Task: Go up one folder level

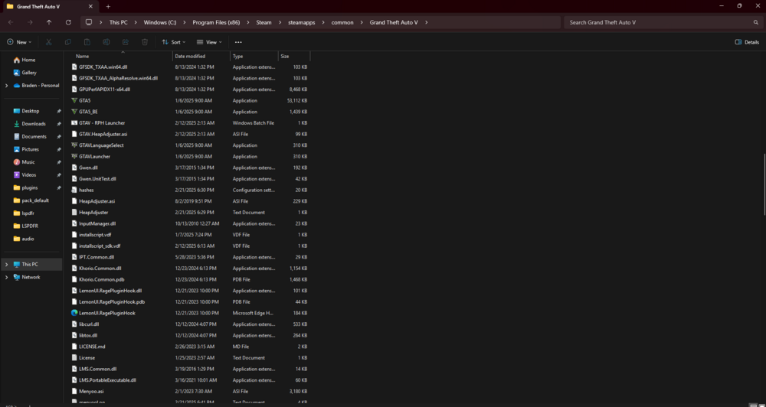Action: [x=49, y=22]
